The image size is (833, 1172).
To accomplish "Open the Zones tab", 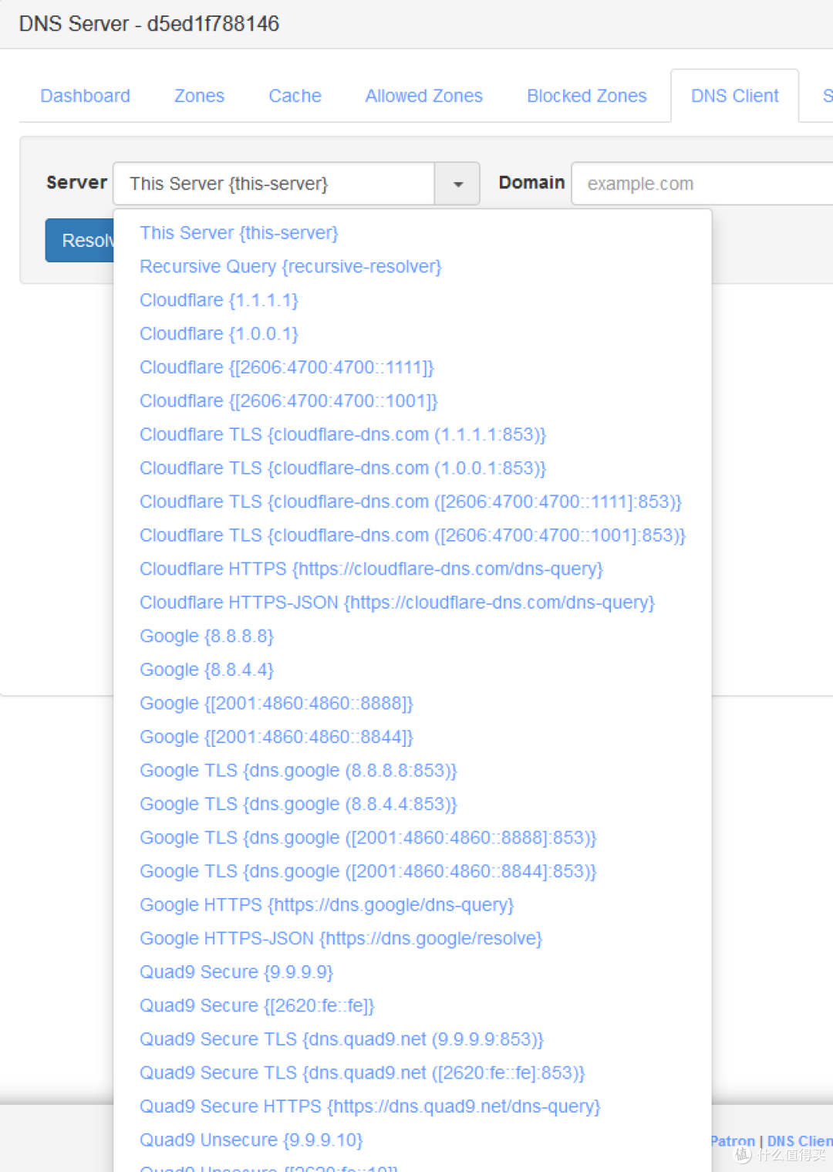I will click(199, 96).
